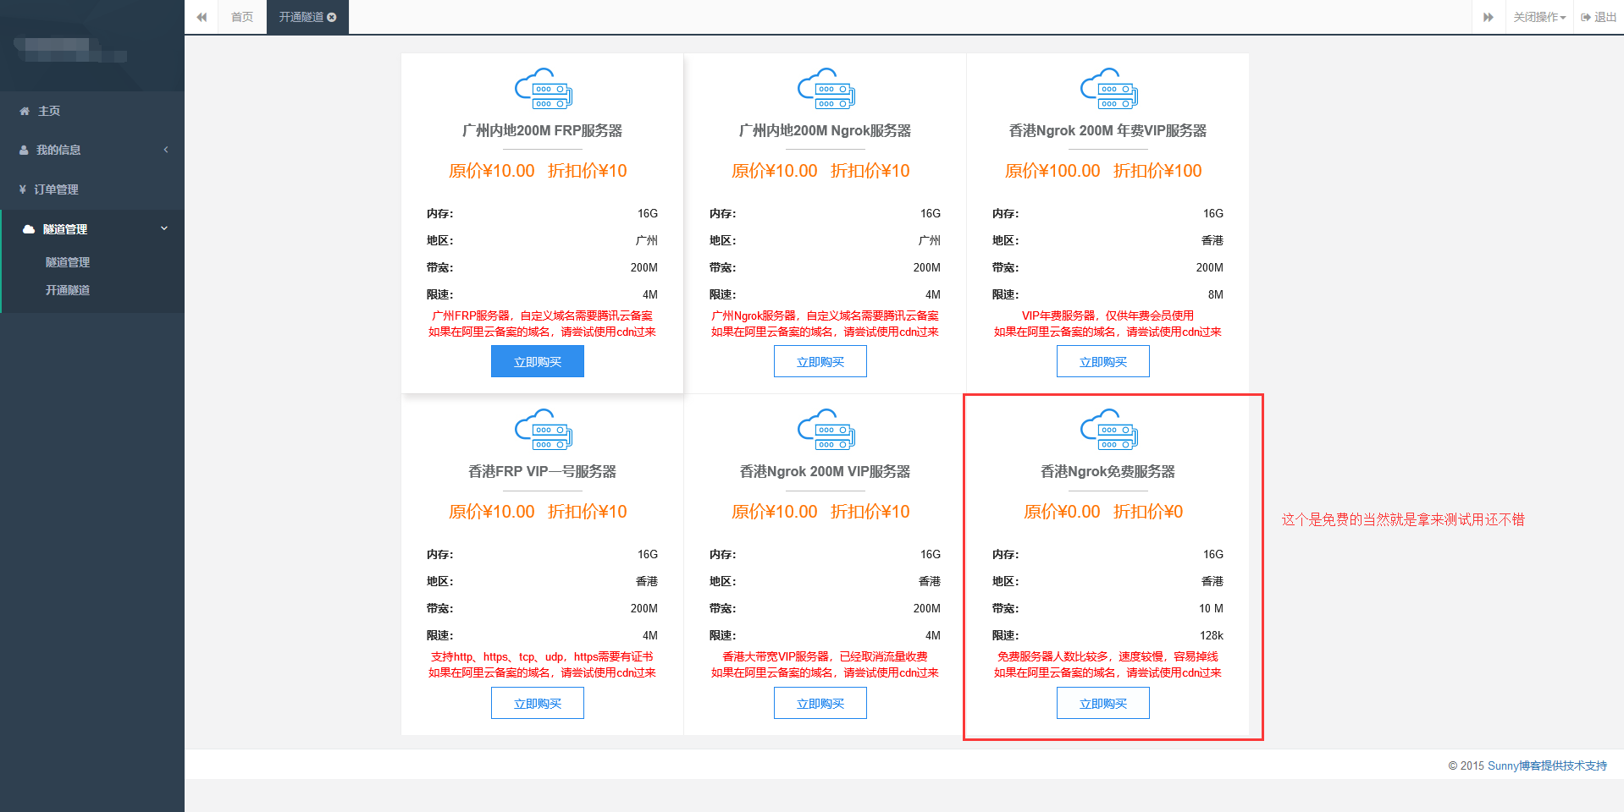The width and height of the screenshot is (1624, 812).
Task: Click the 香港Ngrok 200M 年费VIP服务器 title
Action: [x=1108, y=130]
